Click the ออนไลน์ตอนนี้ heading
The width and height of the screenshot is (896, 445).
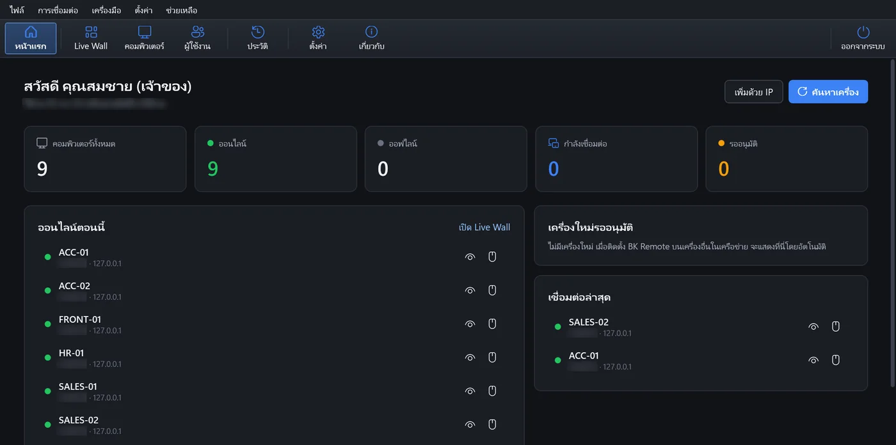71,228
